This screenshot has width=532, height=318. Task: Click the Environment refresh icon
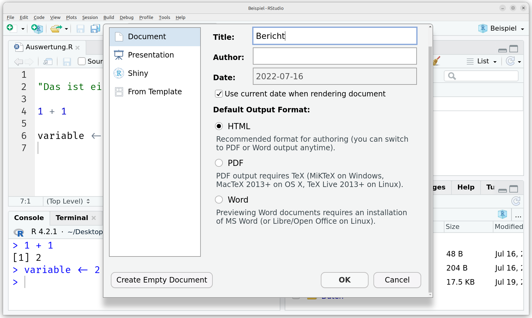coord(510,61)
